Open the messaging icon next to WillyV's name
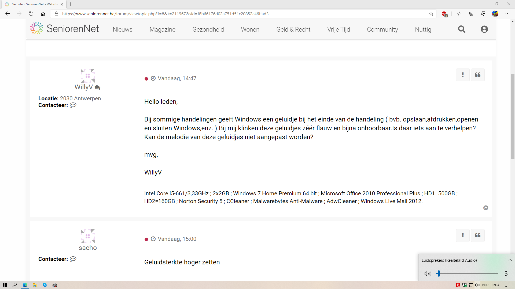The width and height of the screenshot is (515, 289). click(97, 88)
